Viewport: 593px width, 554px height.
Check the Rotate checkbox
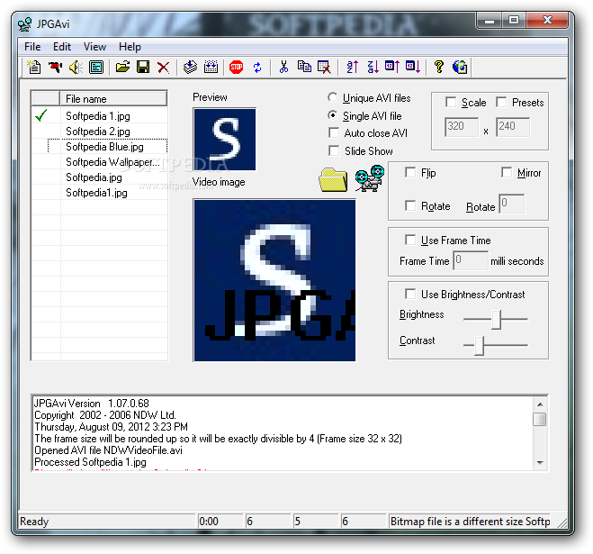(410, 205)
